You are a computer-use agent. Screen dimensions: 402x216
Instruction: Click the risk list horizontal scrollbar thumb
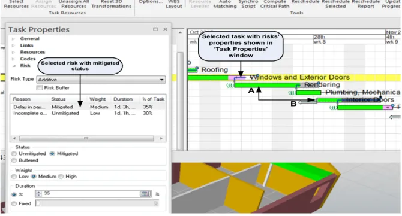[86, 138]
